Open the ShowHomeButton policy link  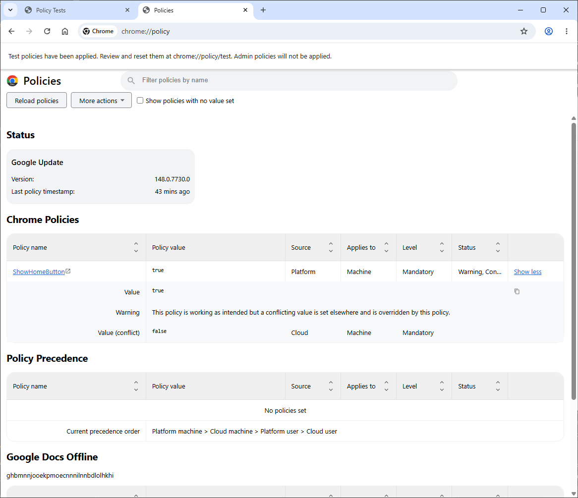(39, 272)
